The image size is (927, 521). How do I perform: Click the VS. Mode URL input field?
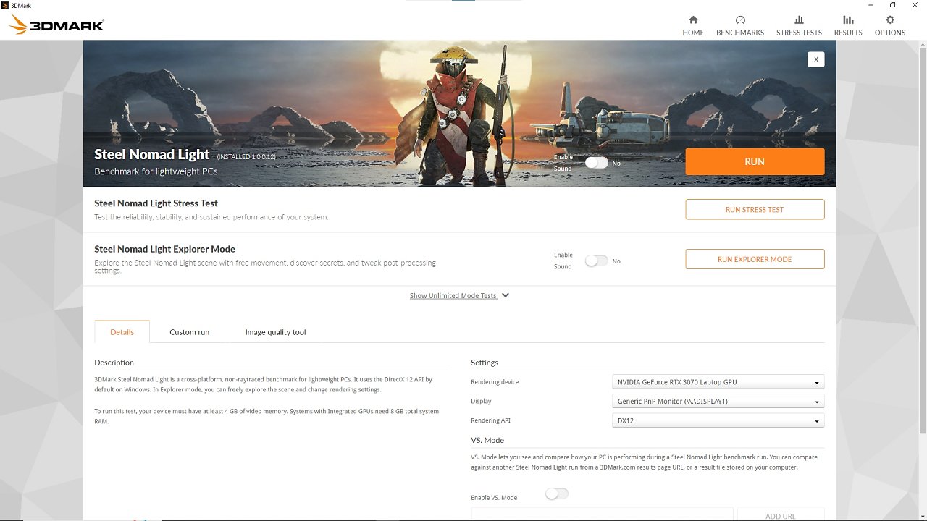(x=602, y=514)
